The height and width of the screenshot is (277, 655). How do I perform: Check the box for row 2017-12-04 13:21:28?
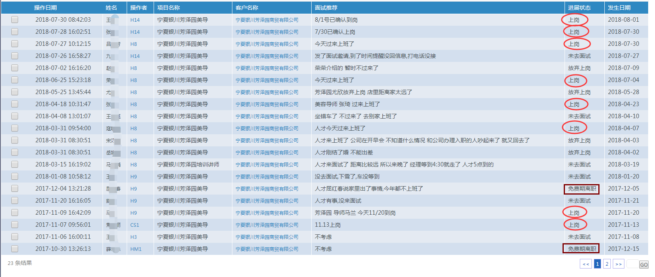pos(15,189)
